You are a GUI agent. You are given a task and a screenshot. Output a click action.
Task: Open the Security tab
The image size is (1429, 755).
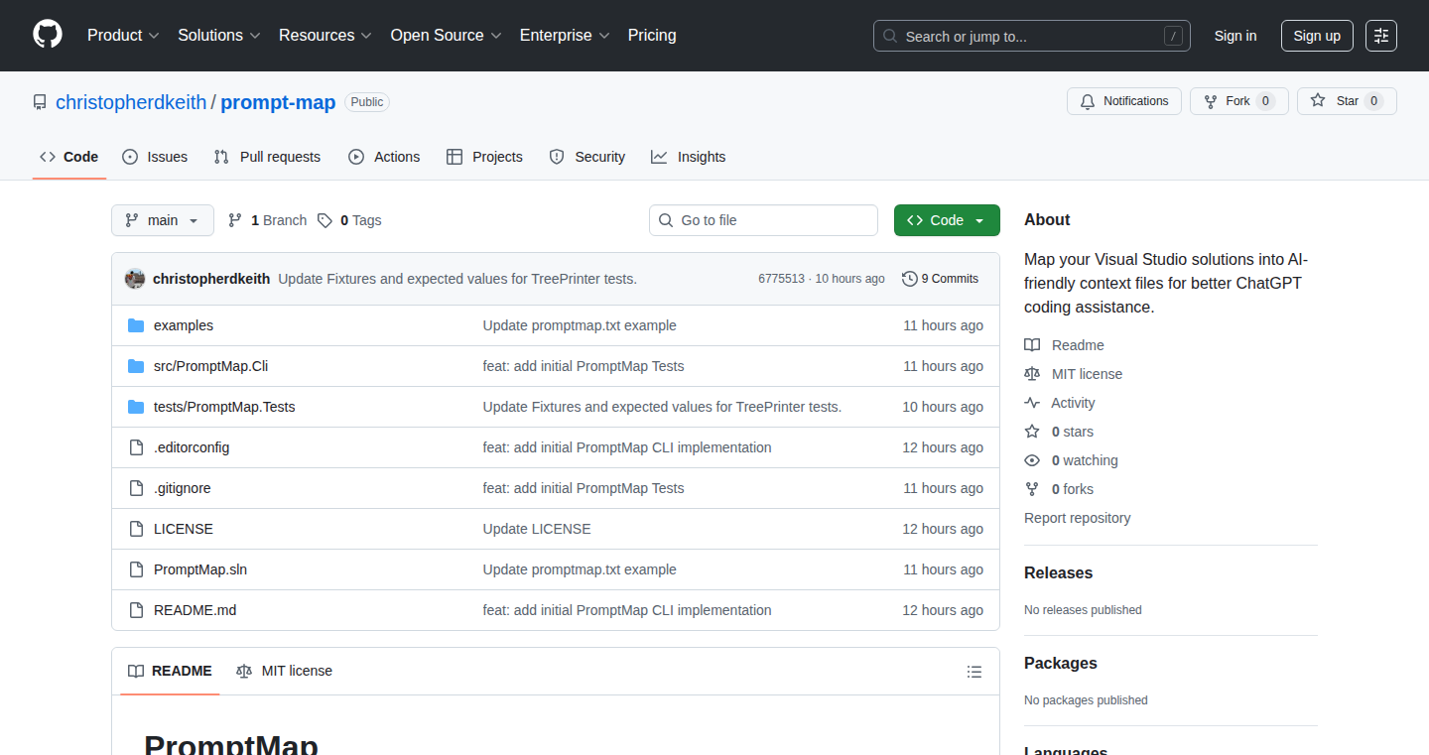[587, 157]
